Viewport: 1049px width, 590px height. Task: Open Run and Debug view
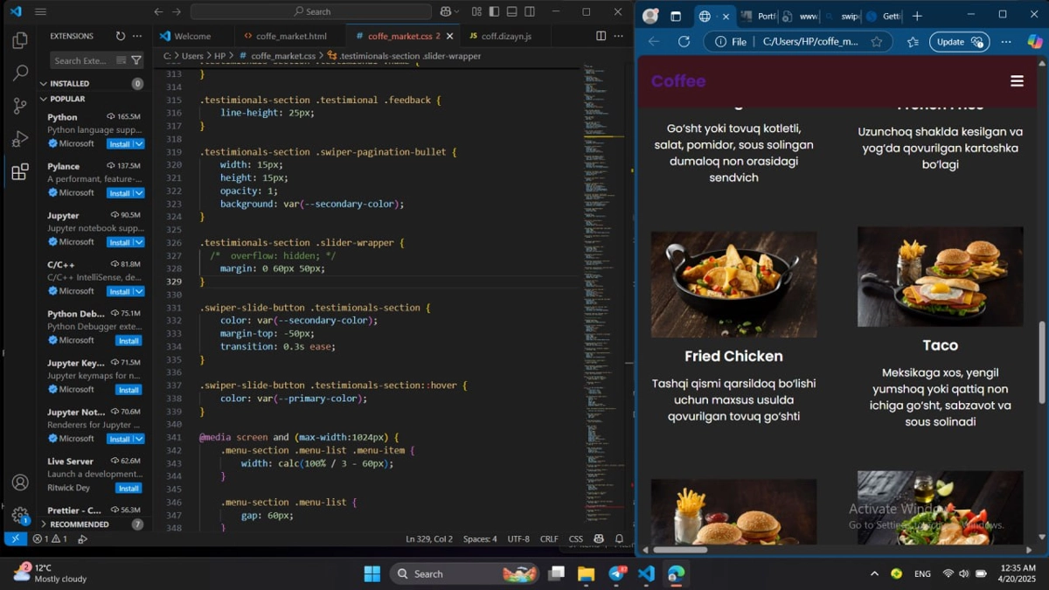[x=20, y=139]
